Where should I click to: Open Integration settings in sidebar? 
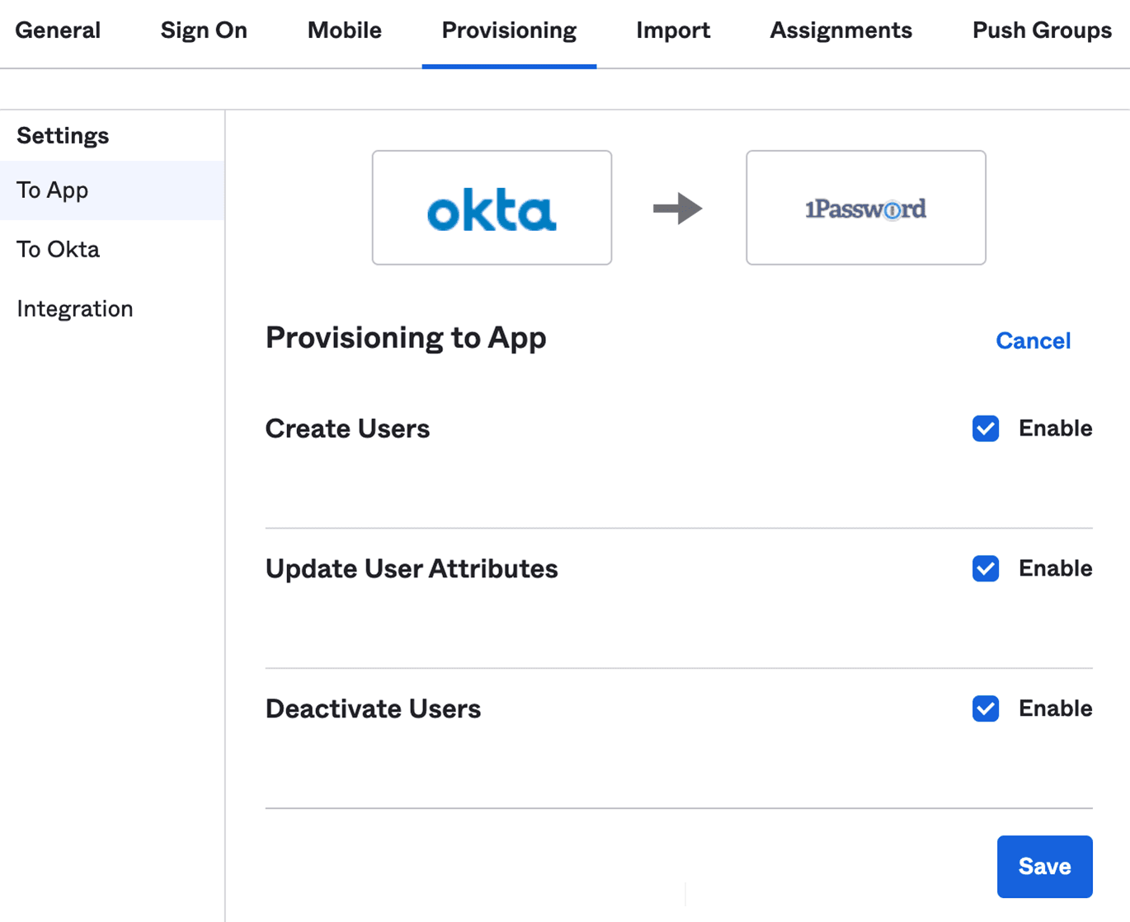[112, 308]
